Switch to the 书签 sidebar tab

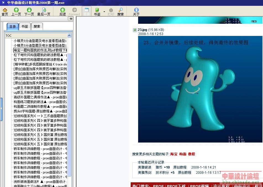25,27
